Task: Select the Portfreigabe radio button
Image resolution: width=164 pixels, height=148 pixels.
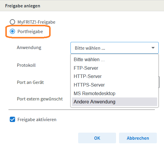Action: (12, 31)
